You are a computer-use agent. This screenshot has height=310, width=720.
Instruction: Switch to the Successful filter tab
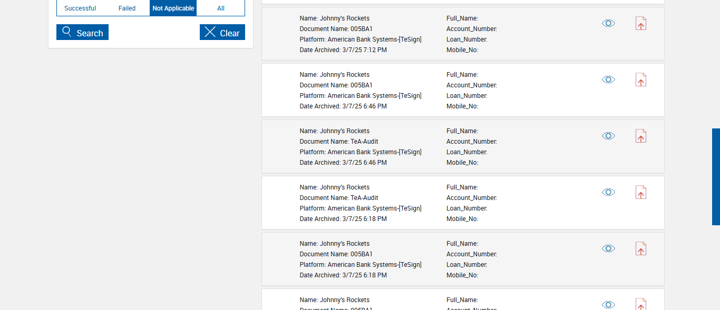(80, 8)
